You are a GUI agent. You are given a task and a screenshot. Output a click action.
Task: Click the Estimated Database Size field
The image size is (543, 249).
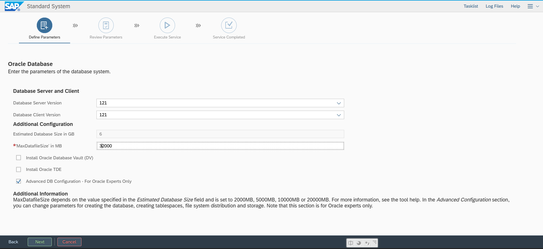220,134
